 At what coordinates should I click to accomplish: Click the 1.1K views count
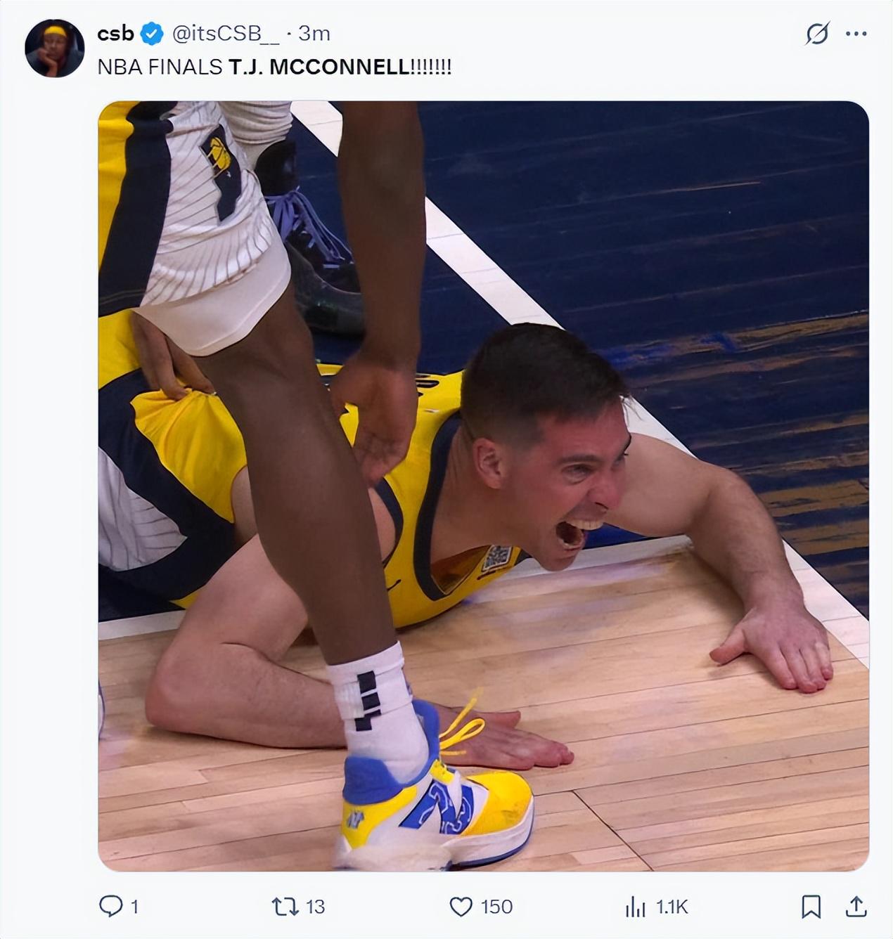tap(672, 907)
